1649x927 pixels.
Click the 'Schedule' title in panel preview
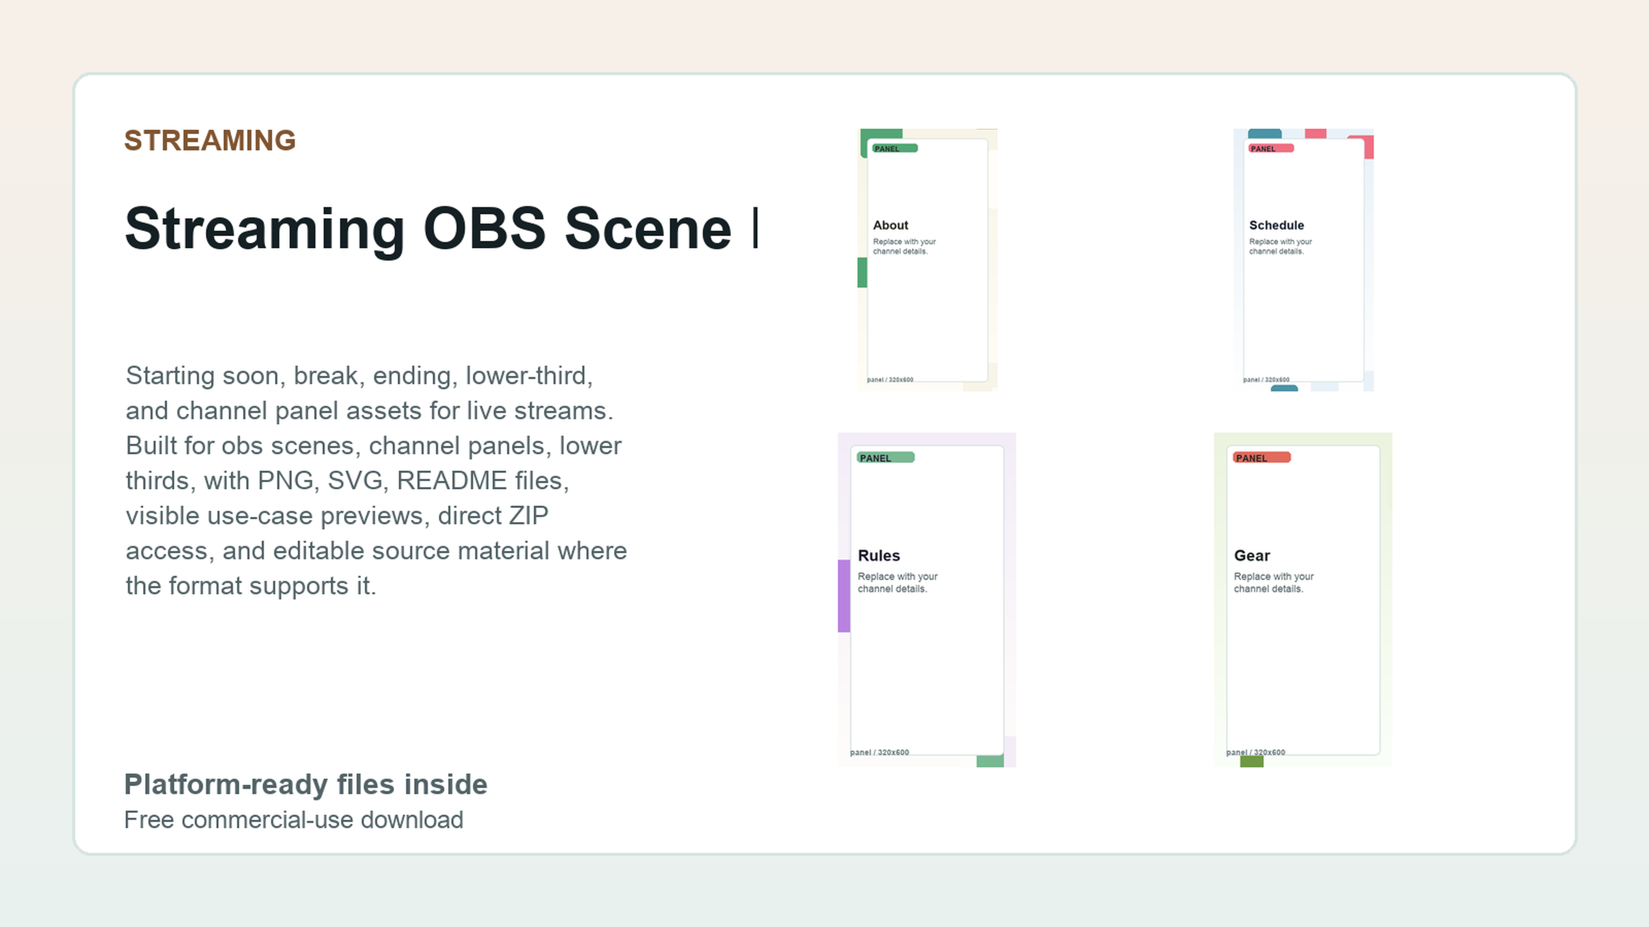click(x=1276, y=225)
